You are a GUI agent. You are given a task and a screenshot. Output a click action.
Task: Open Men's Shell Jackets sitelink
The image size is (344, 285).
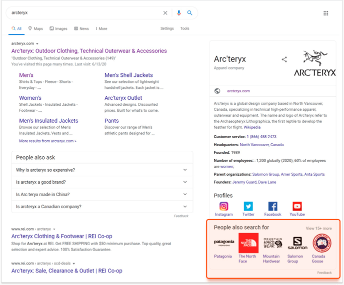click(128, 75)
